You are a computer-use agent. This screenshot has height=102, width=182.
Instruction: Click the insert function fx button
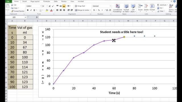[37, 17]
